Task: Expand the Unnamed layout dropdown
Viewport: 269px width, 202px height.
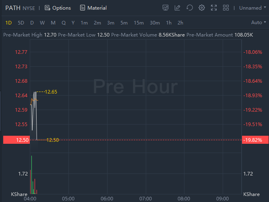Action: click(252, 8)
